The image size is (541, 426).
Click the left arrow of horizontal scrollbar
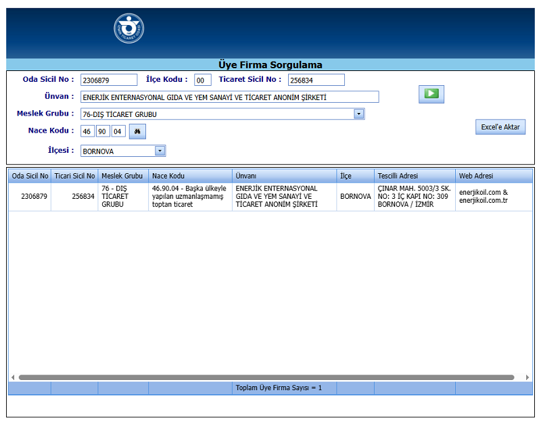click(13, 377)
